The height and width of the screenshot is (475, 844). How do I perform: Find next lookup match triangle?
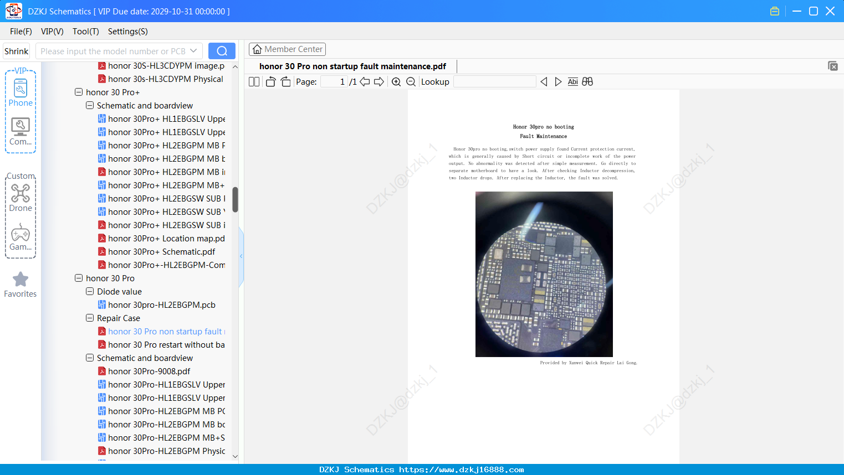[558, 82]
